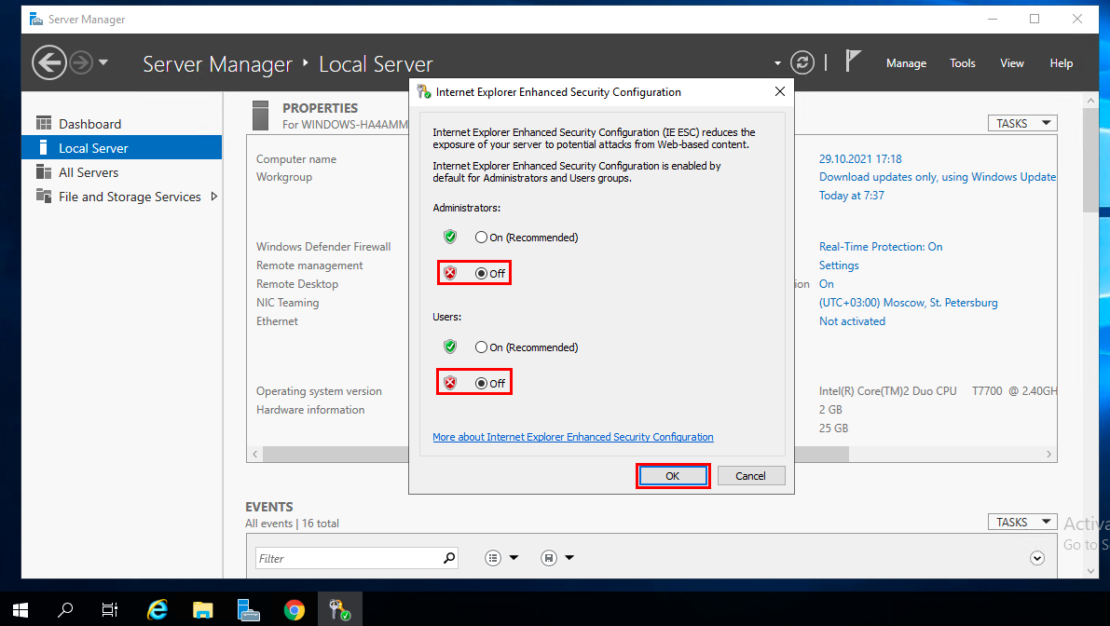Image resolution: width=1110 pixels, height=626 pixels.
Task: Launch Internet Explorer from the taskbar
Action: coord(158,609)
